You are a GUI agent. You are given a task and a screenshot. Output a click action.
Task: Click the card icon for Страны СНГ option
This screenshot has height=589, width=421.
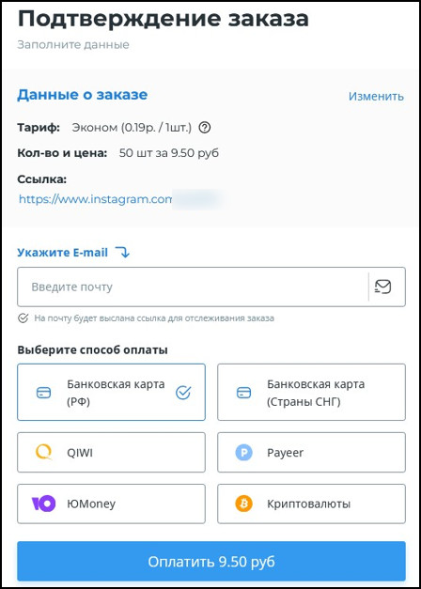tap(244, 393)
